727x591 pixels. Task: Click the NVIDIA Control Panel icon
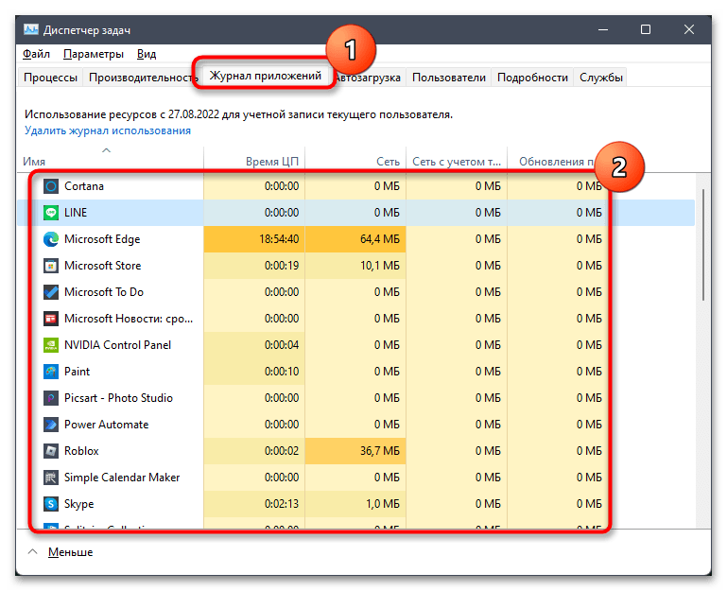coord(51,345)
